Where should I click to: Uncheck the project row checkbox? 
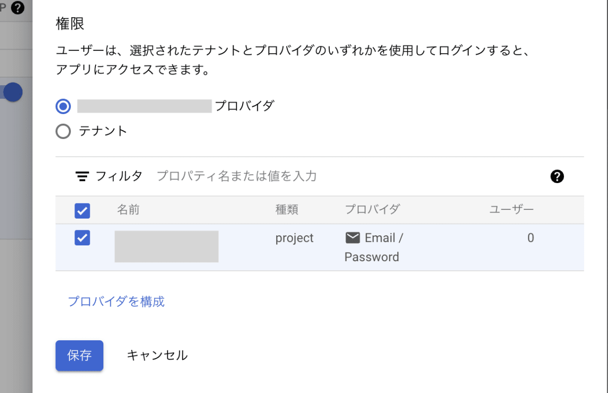tap(82, 238)
